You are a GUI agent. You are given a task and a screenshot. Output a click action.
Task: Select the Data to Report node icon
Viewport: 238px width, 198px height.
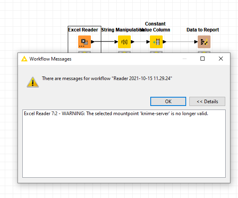204,42
